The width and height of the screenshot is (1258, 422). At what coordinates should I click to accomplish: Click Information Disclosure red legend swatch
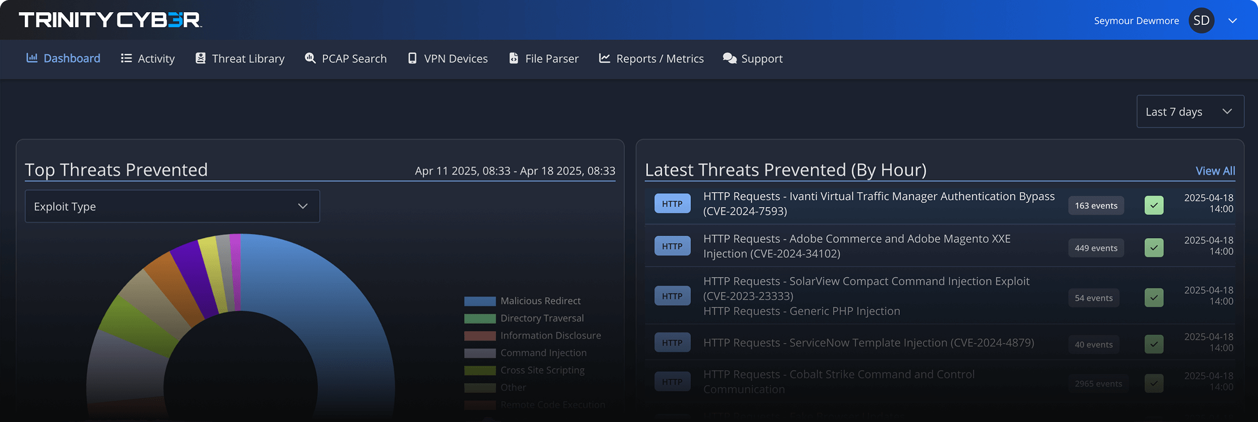pyautogui.click(x=480, y=336)
